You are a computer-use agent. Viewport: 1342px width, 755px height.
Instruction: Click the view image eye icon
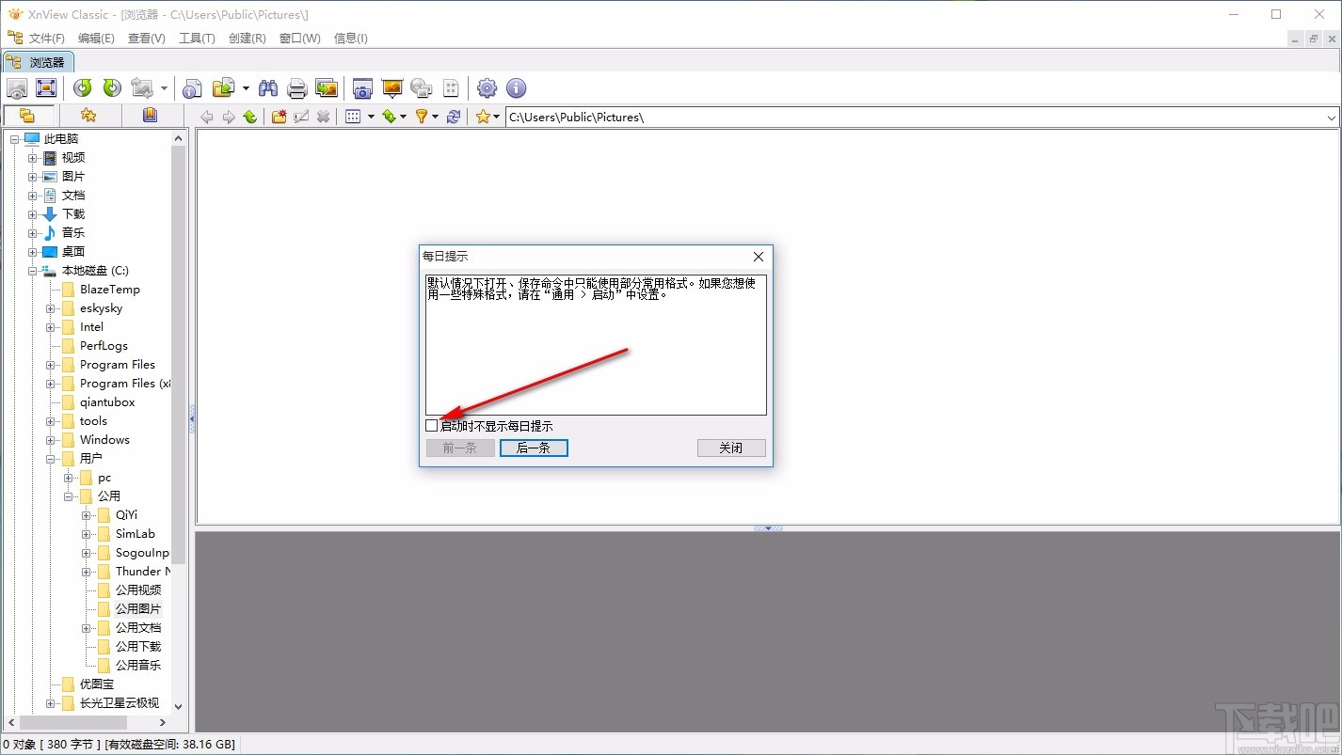pyautogui.click(x=17, y=88)
